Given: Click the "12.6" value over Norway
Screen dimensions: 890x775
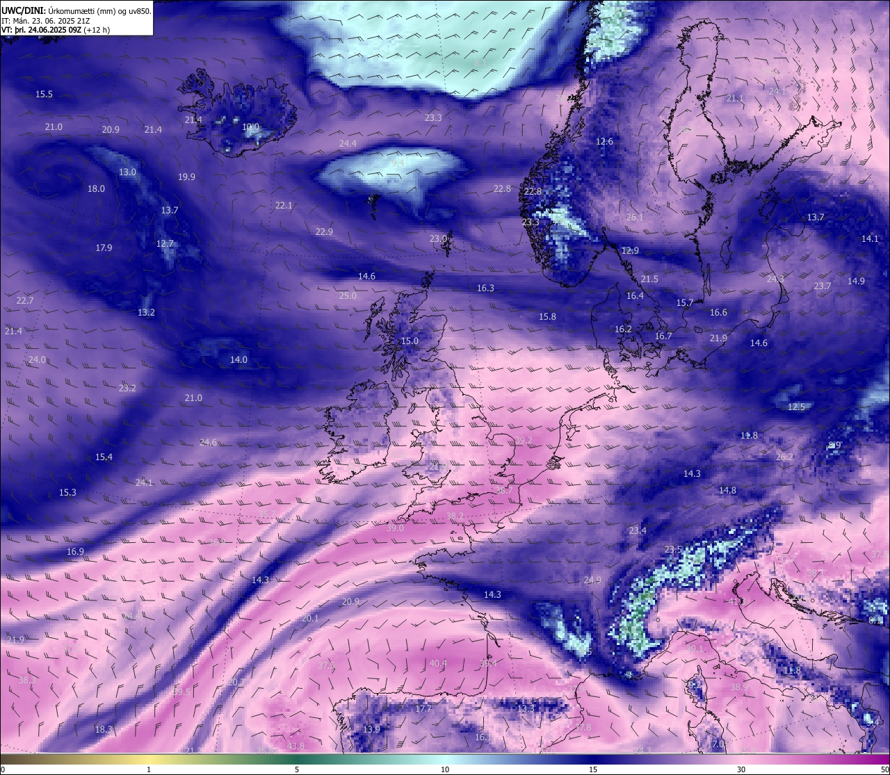Looking at the screenshot, I should [x=604, y=141].
